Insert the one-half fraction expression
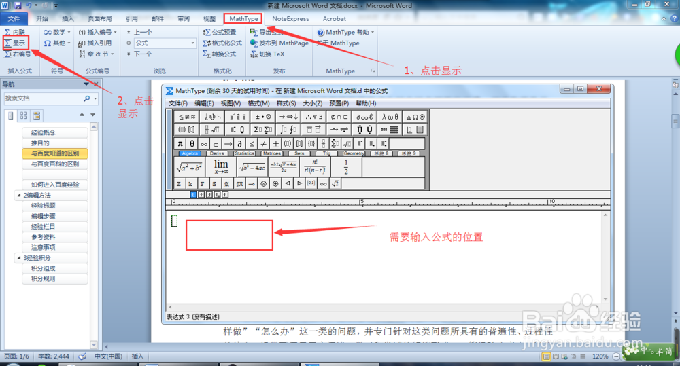 (x=346, y=167)
